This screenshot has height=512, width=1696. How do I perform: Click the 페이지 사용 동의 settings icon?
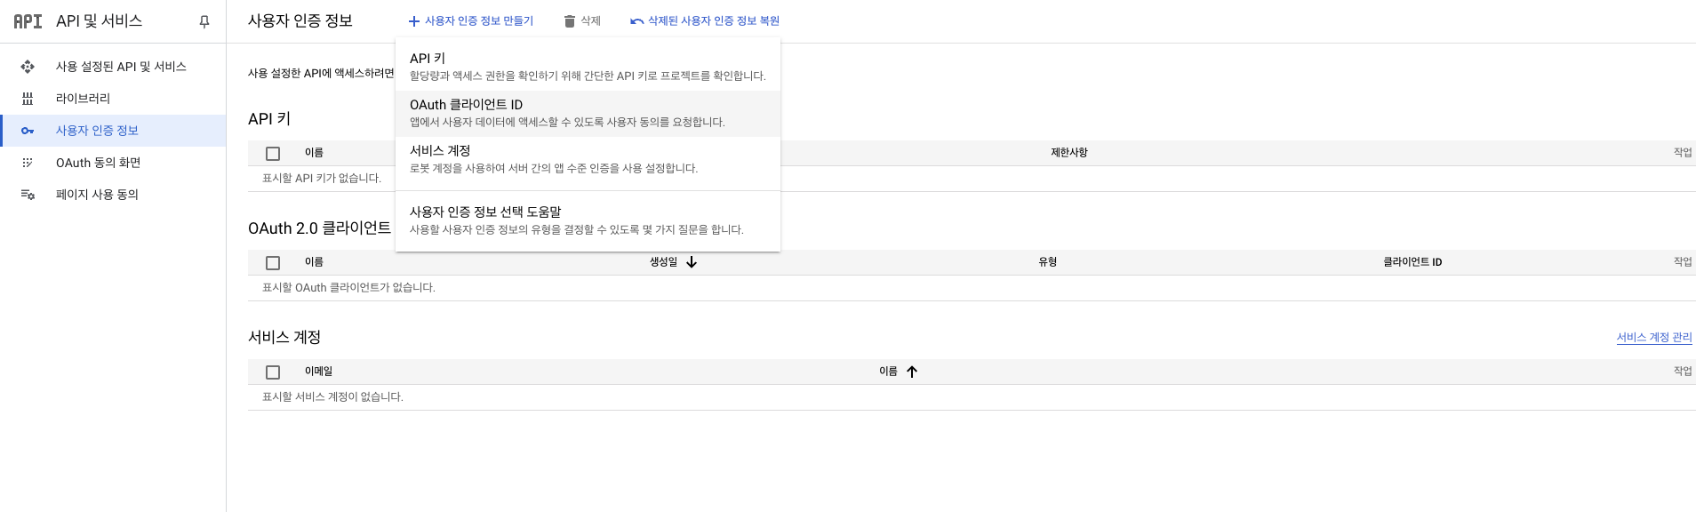click(x=28, y=195)
